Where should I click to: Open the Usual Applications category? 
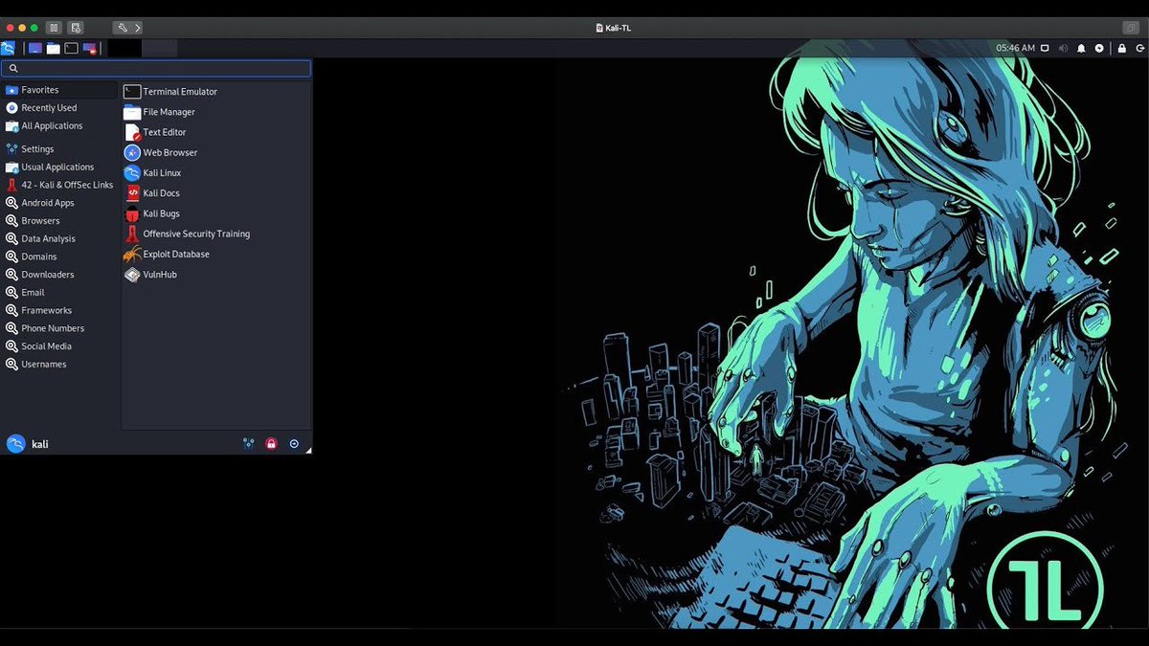click(x=59, y=167)
